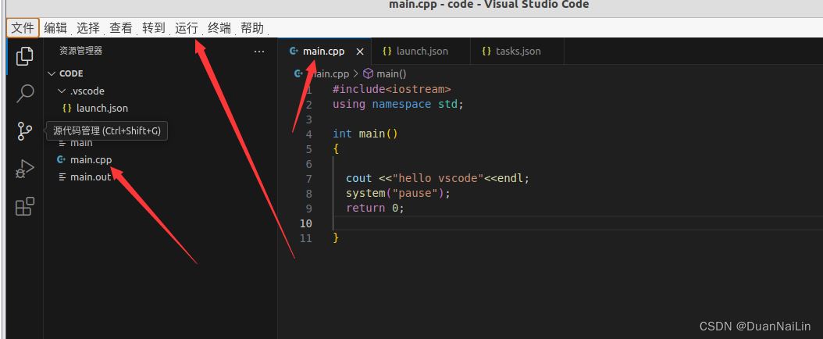Select main.cpp in the file explorer
Screen dimensions: 823x339
coord(91,159)
